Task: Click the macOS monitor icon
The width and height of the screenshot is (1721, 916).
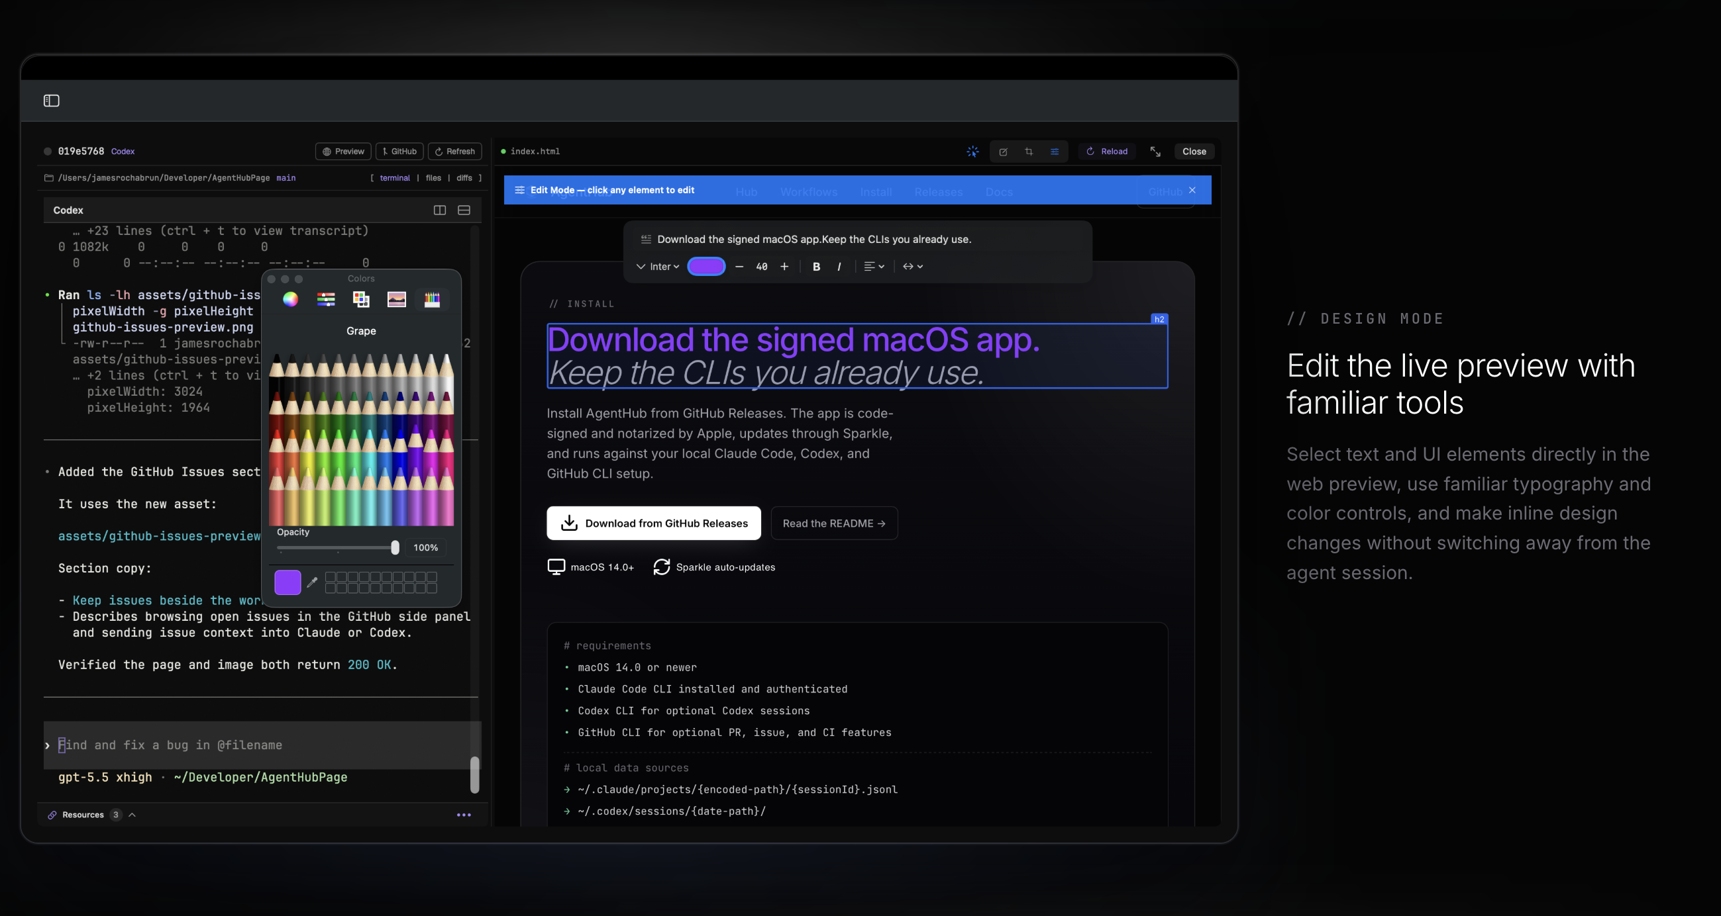Action: click(x=556, y=567)
